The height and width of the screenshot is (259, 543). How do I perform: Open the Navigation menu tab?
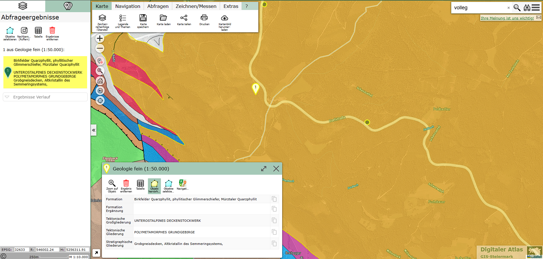coord(128,6)
